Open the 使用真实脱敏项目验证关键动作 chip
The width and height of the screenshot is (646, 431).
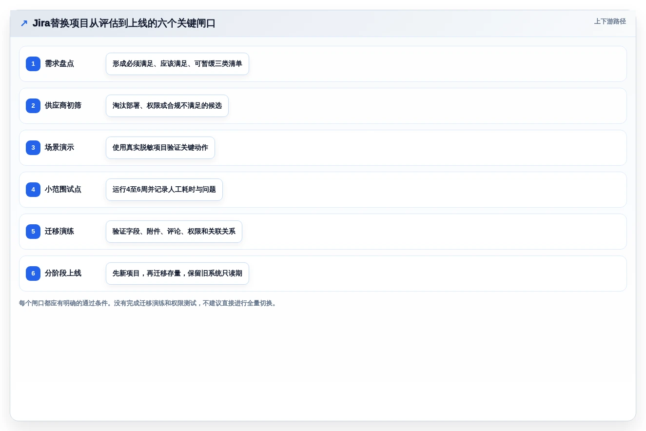coord(160,148)
